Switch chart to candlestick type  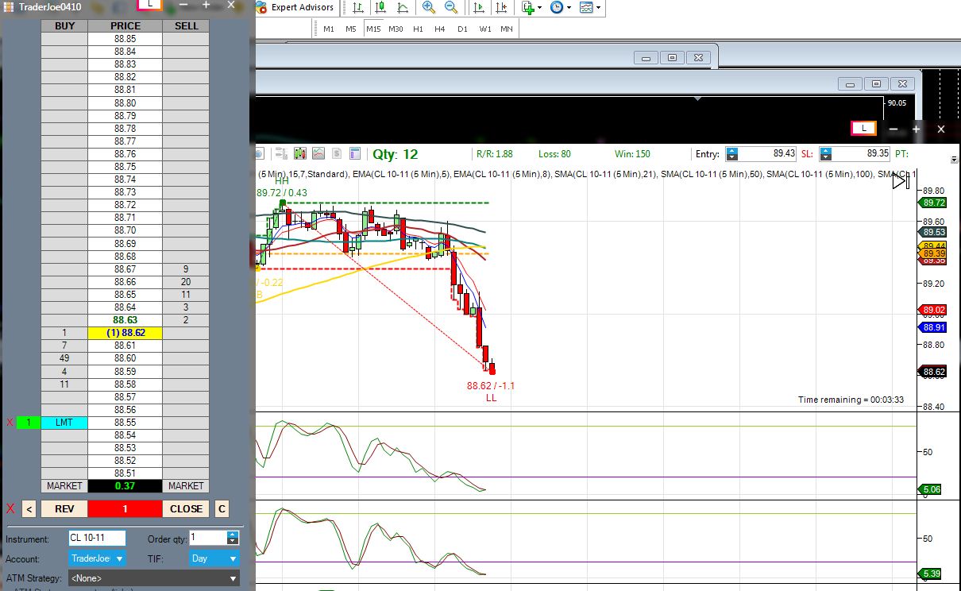click(x=380, y=7)
